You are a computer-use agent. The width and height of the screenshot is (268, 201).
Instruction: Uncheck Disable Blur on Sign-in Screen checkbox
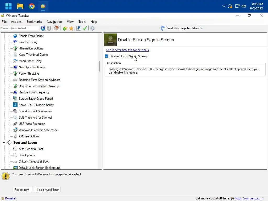106,56
